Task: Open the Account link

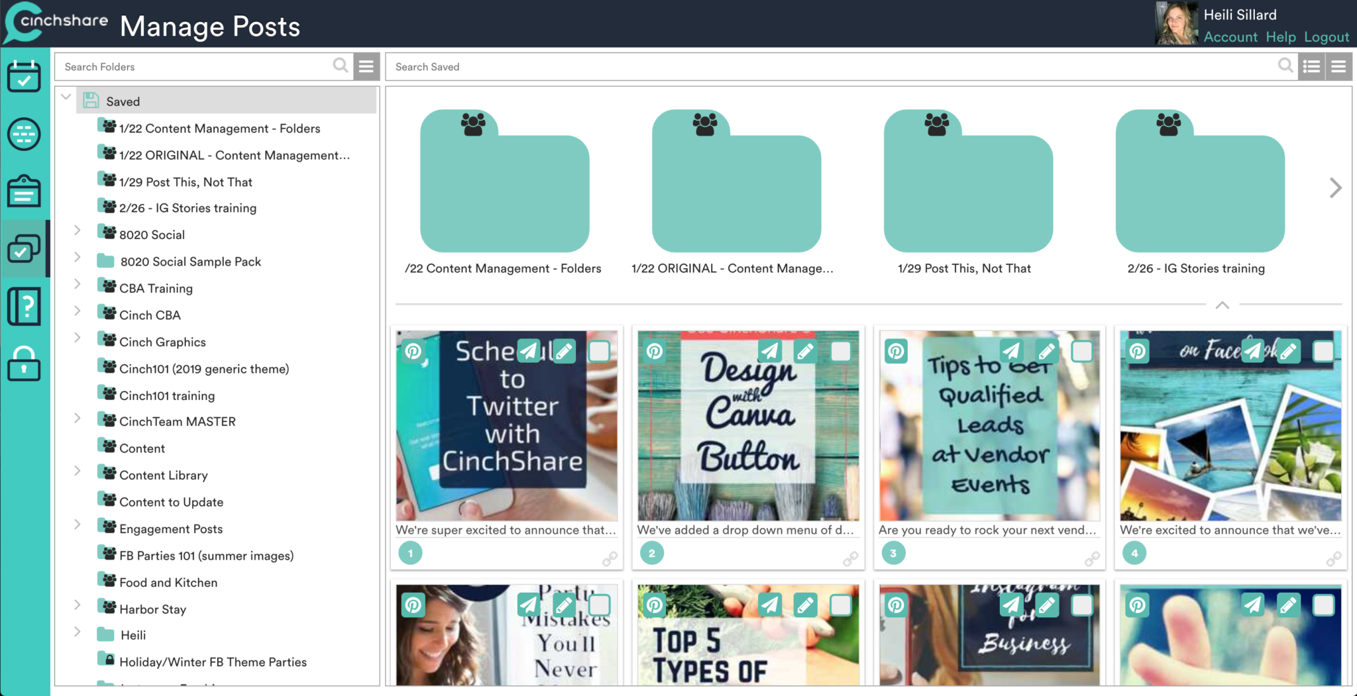Action: (1230, 37)
